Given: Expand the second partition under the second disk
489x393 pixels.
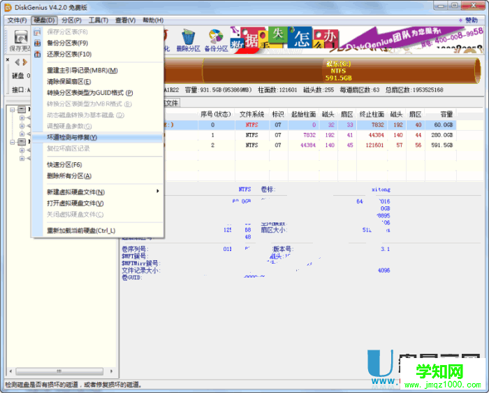Looking at the screenshot, I should tap(22, 158).
